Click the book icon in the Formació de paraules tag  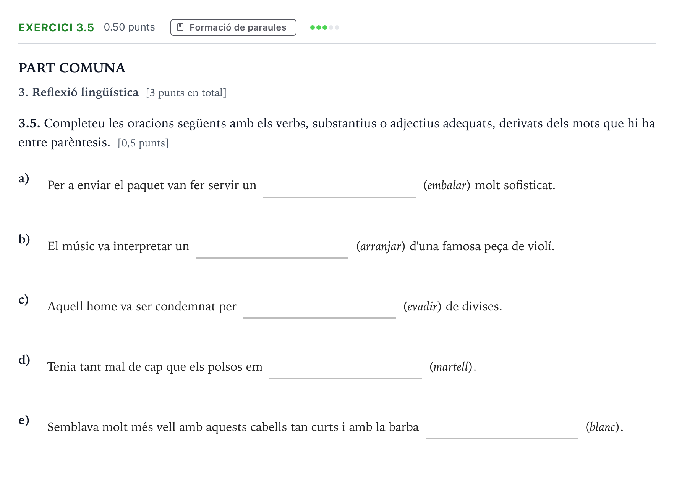181,27
